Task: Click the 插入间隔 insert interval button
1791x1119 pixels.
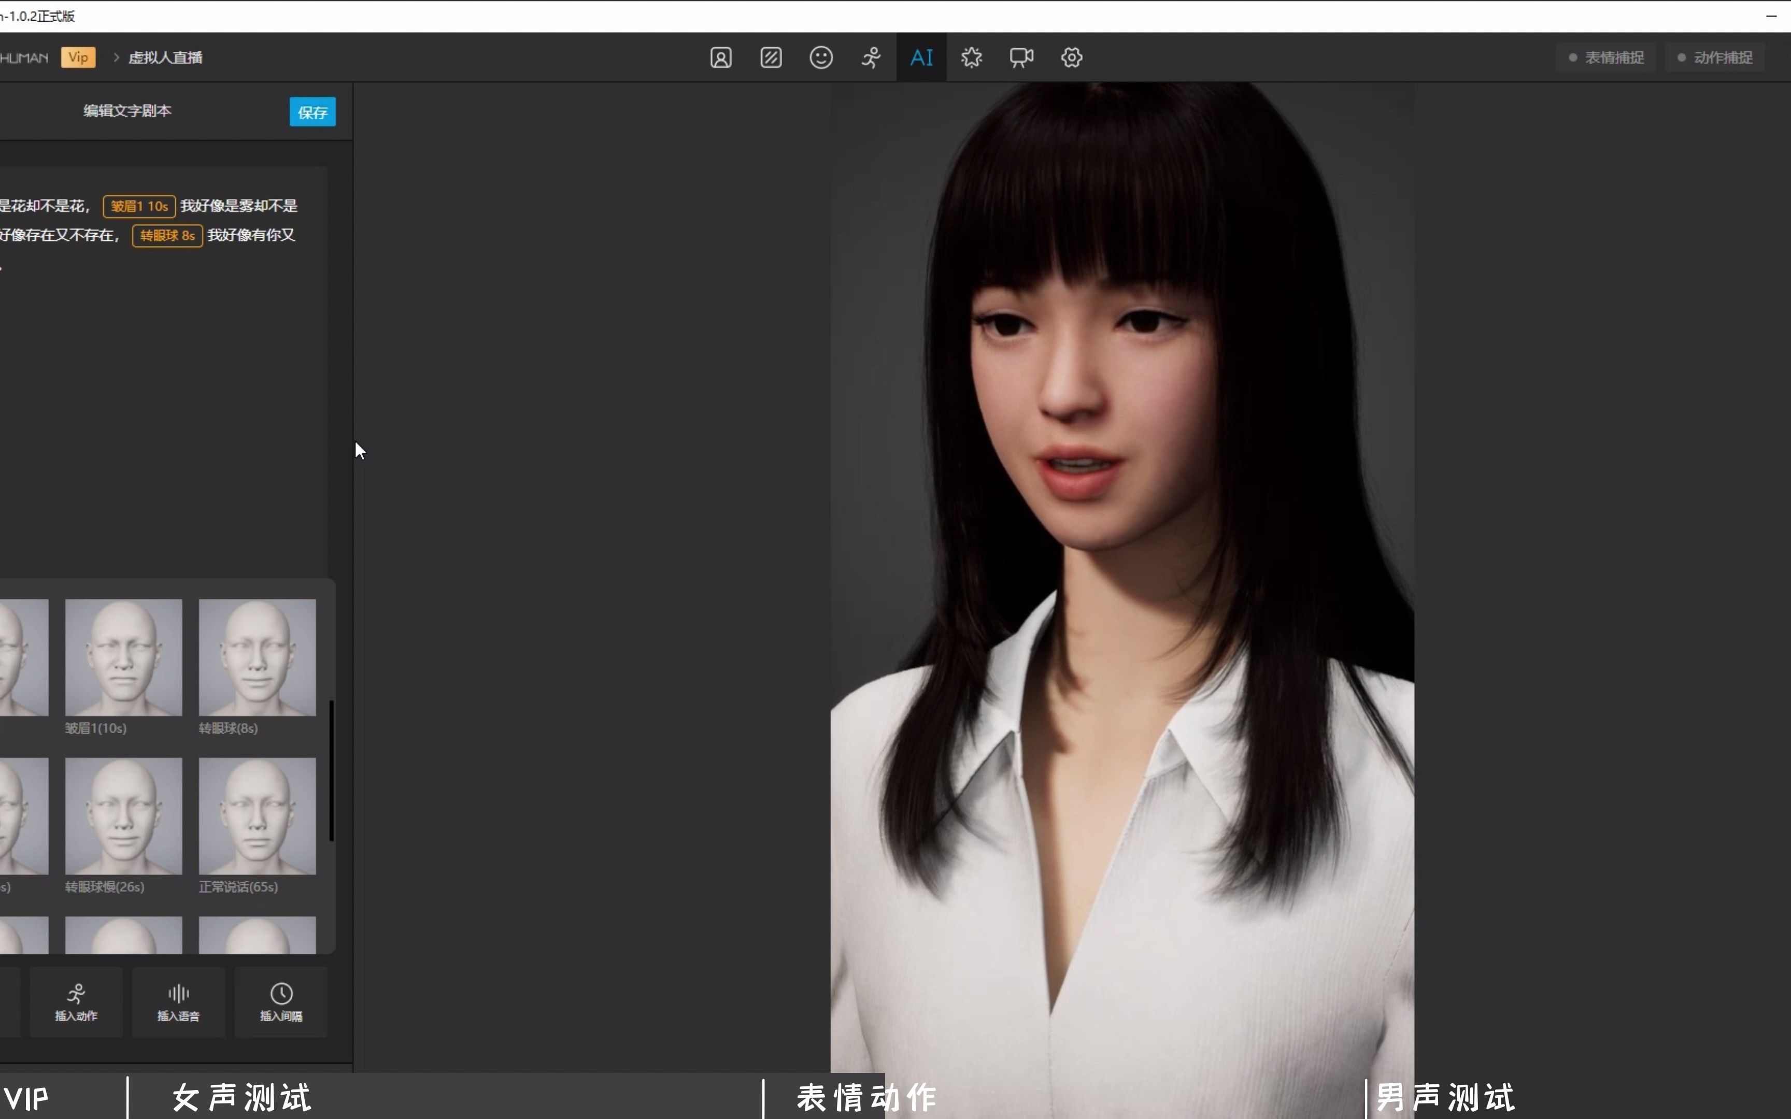Action: click(x=281, y=1002)
